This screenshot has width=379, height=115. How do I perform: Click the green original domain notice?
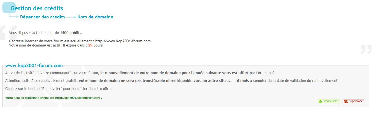[54, 98]
